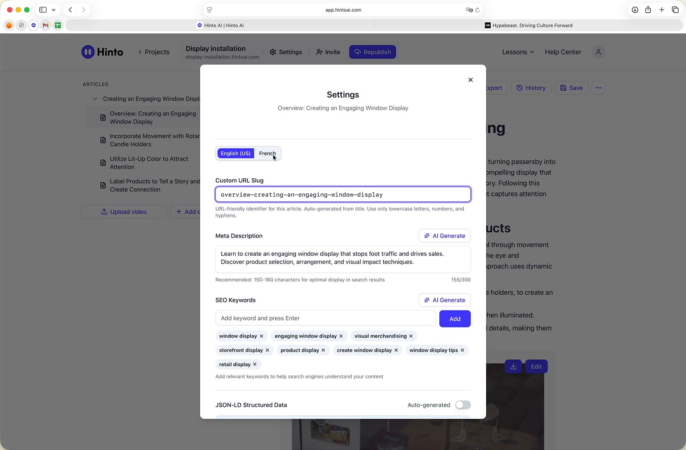Switch to the Hypebeast browser tab

pos(528,25)
